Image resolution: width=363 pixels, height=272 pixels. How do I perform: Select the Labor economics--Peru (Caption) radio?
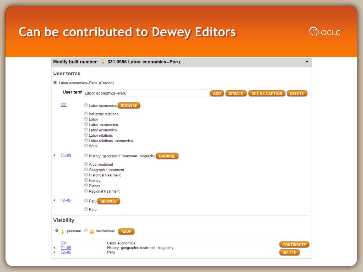[x=55, y=83]
